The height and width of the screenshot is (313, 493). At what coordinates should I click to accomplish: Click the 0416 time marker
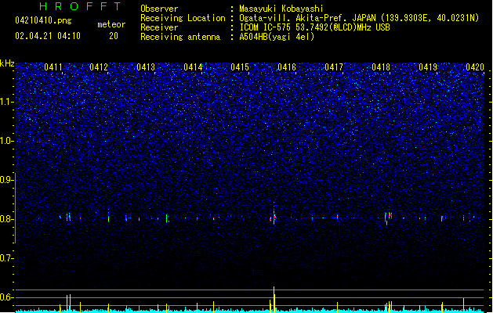[x=287, y=67]
